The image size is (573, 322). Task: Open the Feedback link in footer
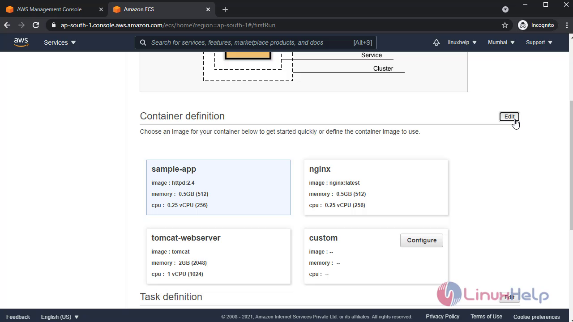18,317
